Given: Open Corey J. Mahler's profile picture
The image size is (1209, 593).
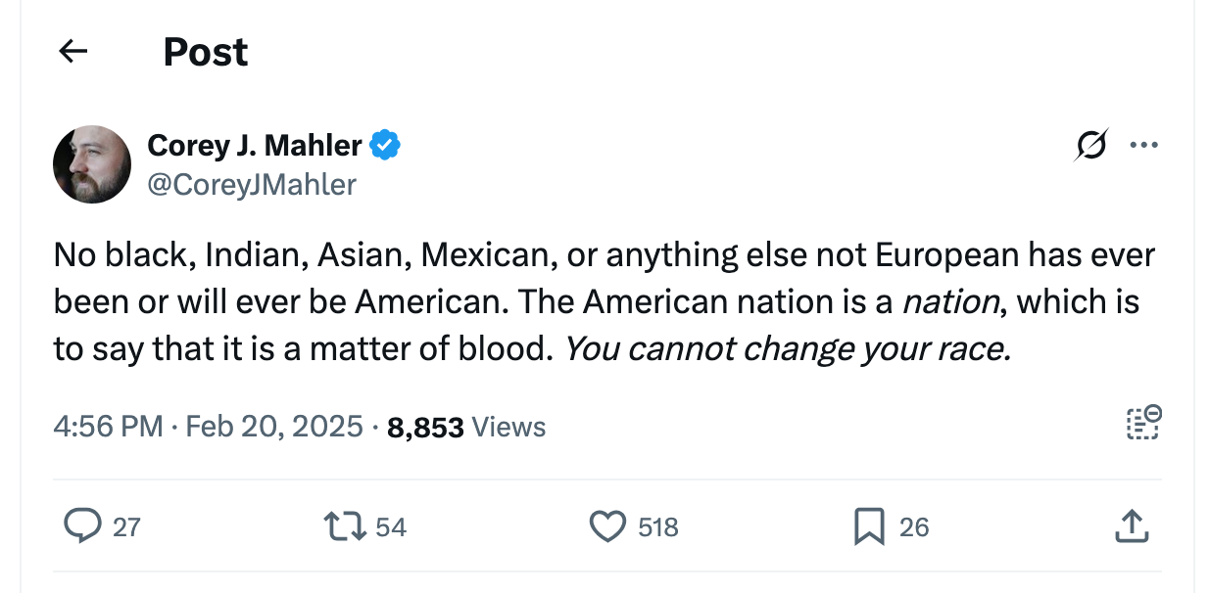Looking at the screenshot, I should (x=91, y=163).
